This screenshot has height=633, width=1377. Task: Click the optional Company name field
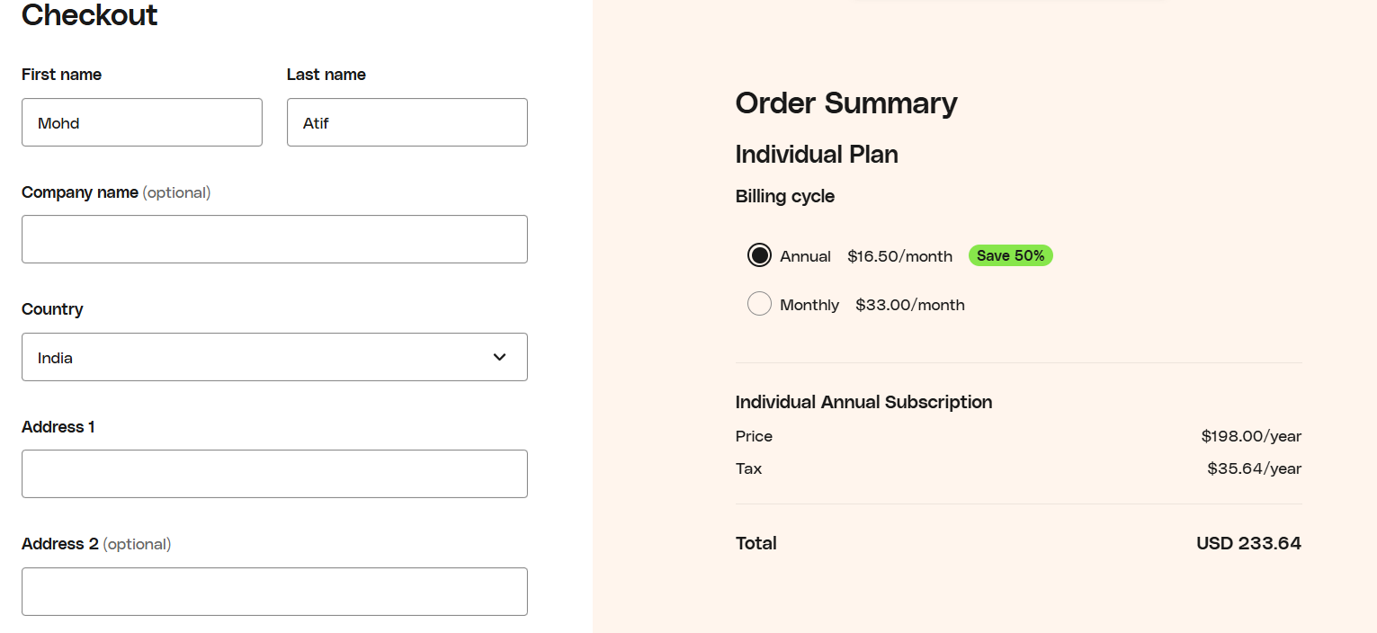coord(274,238)
